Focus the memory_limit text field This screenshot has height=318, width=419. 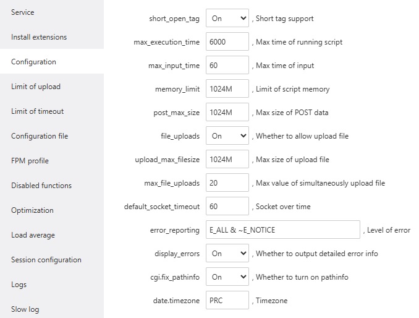[x=227, y=89]
